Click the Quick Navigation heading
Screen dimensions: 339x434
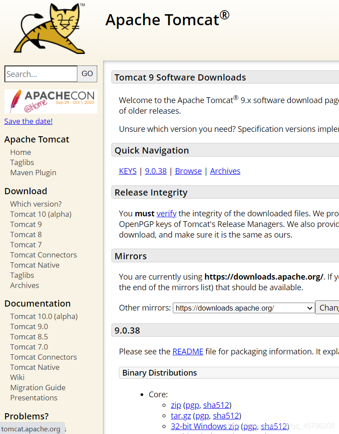click(x=152, y=150)
